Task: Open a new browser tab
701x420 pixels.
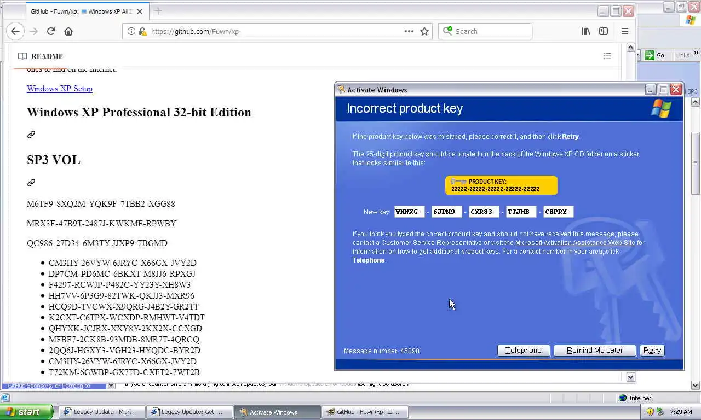Action: coord(158,11)
